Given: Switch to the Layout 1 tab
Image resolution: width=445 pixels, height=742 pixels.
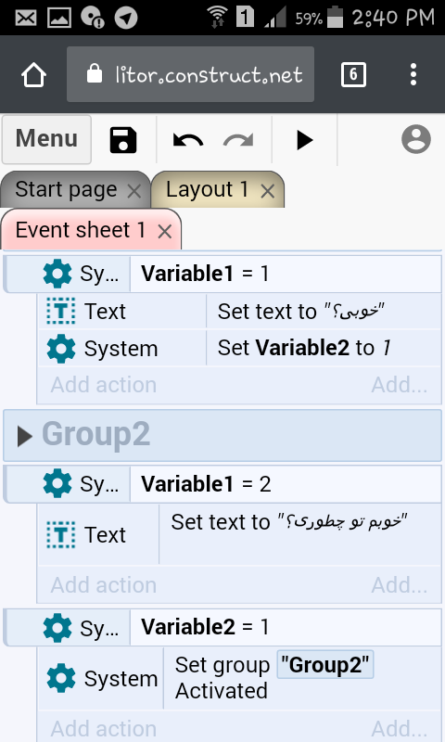Looking at the screenshot, I should click(x=207, y=190).
